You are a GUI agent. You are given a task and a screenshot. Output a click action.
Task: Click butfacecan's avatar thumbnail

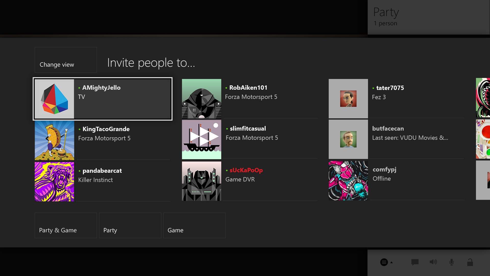pos(348,139)
